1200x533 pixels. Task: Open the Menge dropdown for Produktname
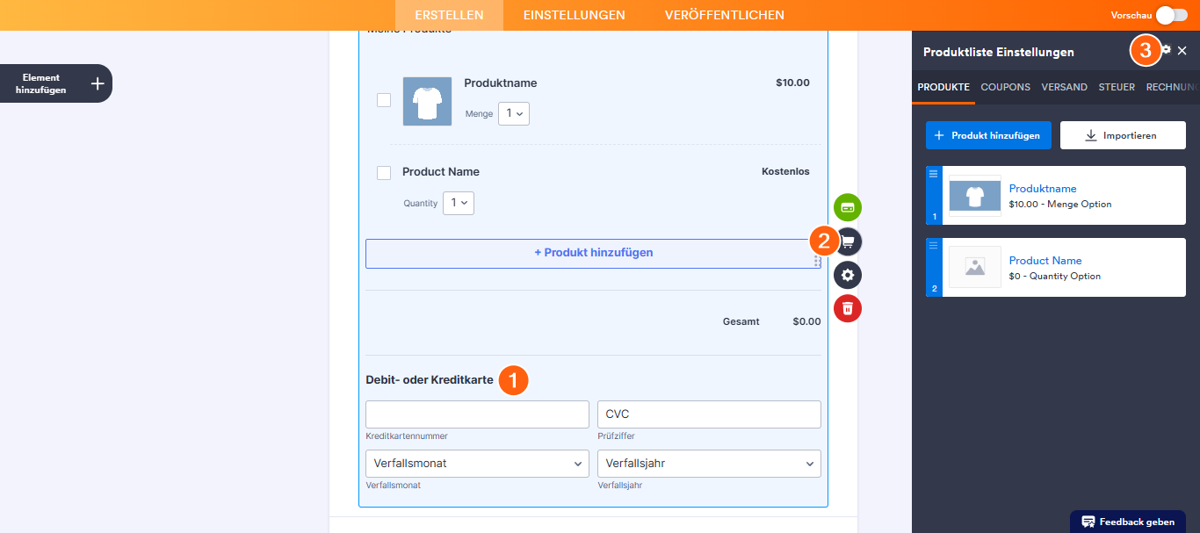[x=514, y=113]
